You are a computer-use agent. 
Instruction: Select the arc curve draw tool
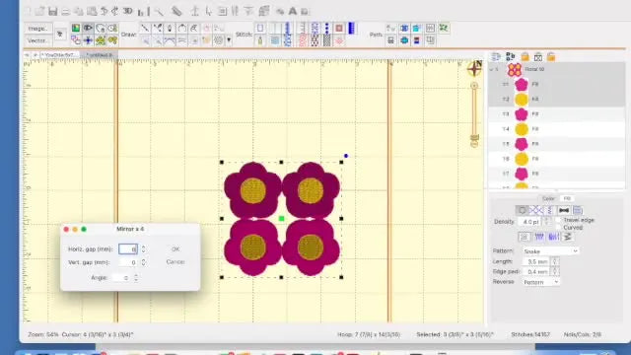coord(181,28)
